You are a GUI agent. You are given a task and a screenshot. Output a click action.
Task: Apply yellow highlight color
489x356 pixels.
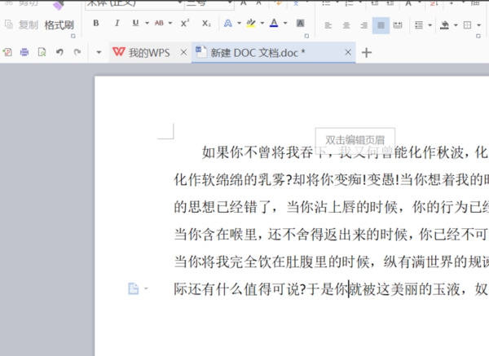251,23
